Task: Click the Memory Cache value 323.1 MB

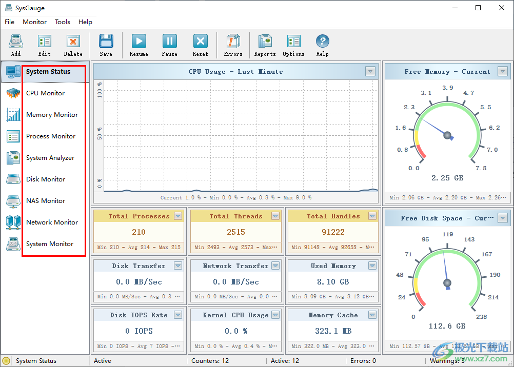Action: tap(333, 331)
